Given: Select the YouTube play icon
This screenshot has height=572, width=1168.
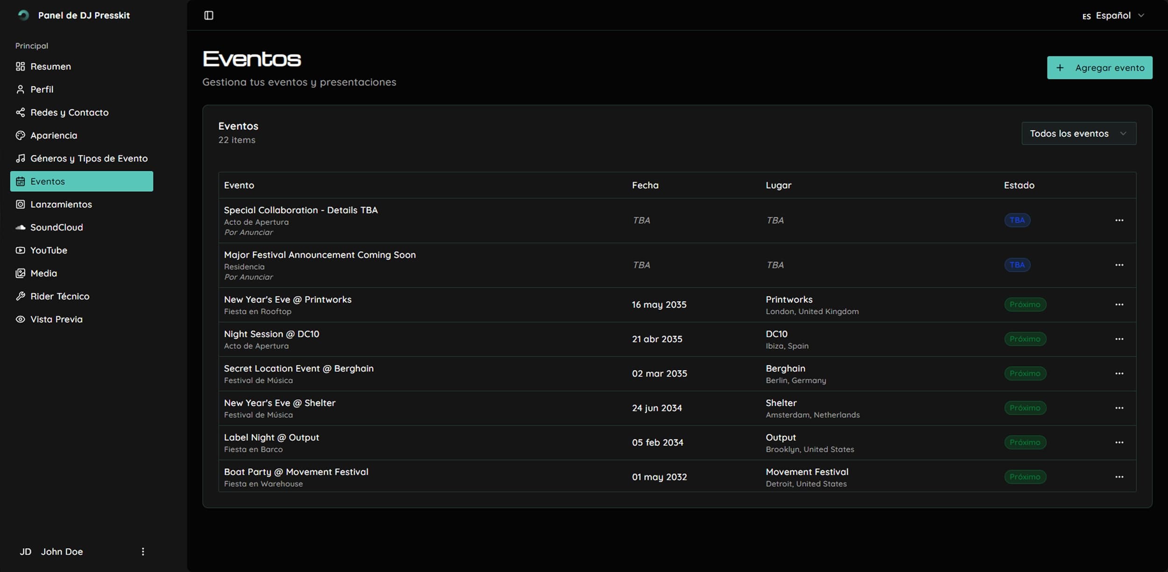Looking at the screenshot, I should [x=20, y=250].
